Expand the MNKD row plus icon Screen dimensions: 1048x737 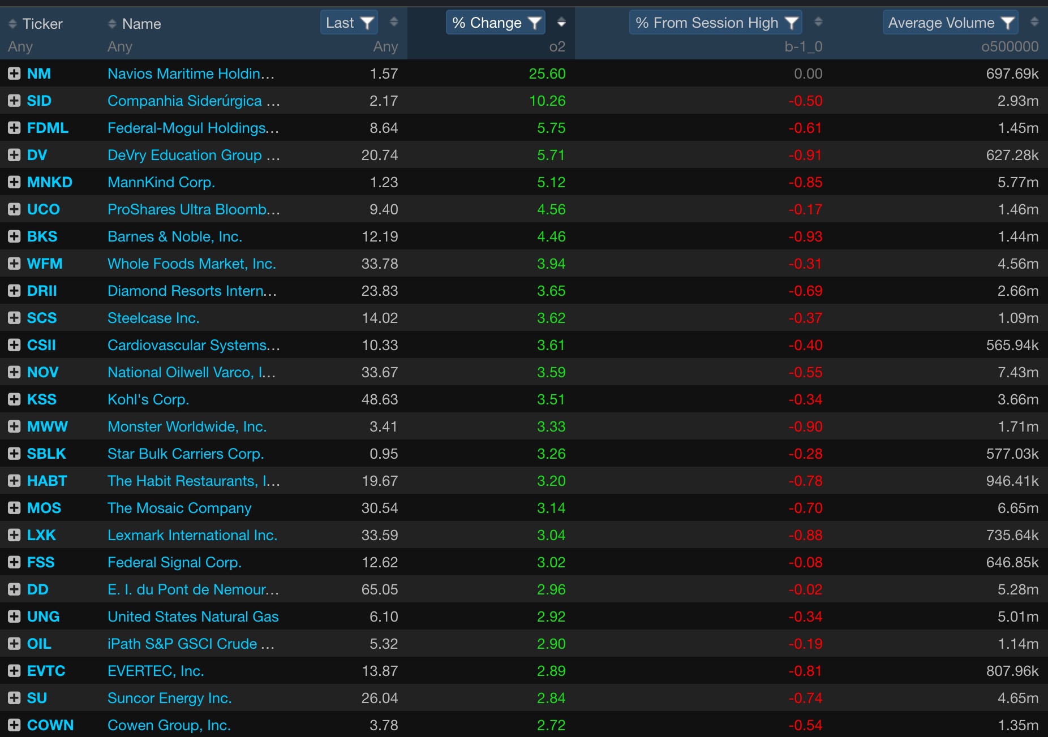(x=14, y=182)
